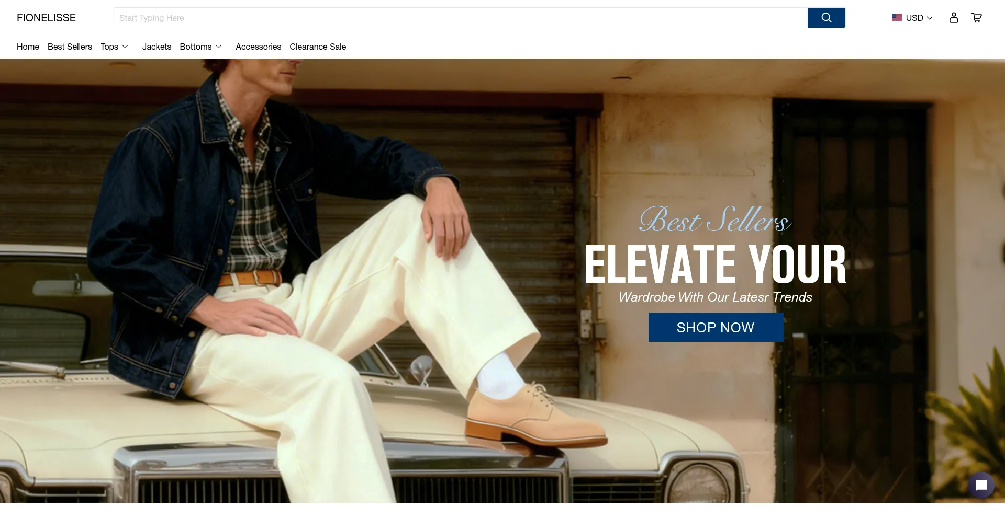Click the FIONELISSE store logo
The image size is (1005, 519).
[x=46, y=18]
